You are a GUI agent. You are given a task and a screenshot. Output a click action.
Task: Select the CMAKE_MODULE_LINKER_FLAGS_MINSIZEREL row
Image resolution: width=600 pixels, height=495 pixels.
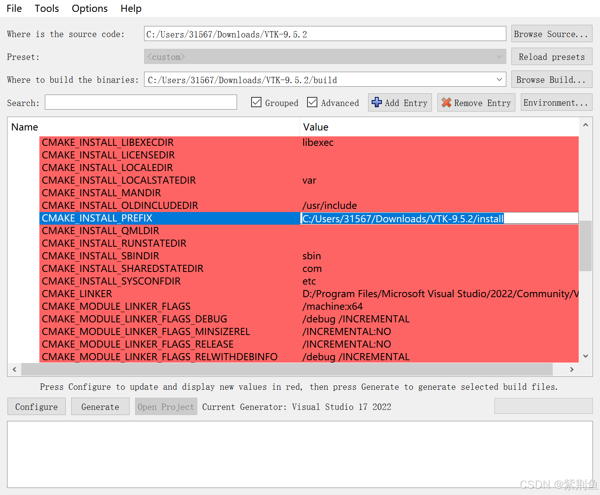309,331
